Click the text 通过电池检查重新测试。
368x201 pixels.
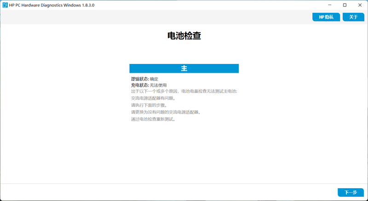[x=153, y=119]
